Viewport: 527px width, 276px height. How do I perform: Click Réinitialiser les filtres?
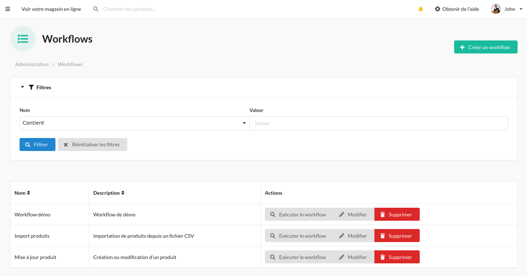tap(92, 144)
